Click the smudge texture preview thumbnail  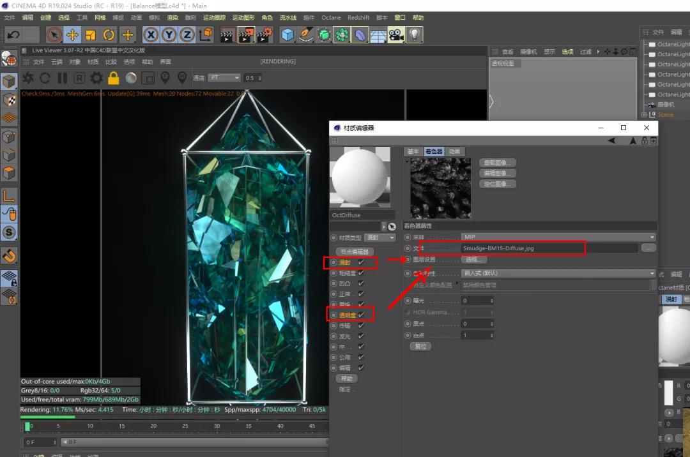coord(440,188)
